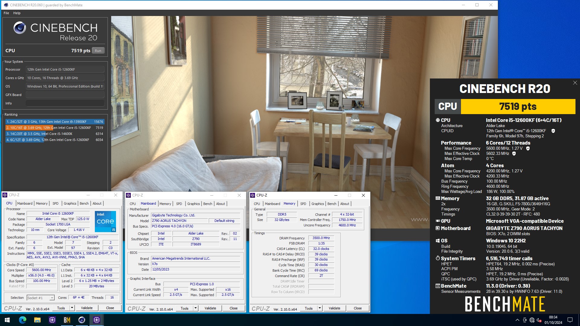Image resolution: width=580 pixels, height=326 pixels.
Task: Close the BenchMate result overlay with X
Action: coord(575,83)
